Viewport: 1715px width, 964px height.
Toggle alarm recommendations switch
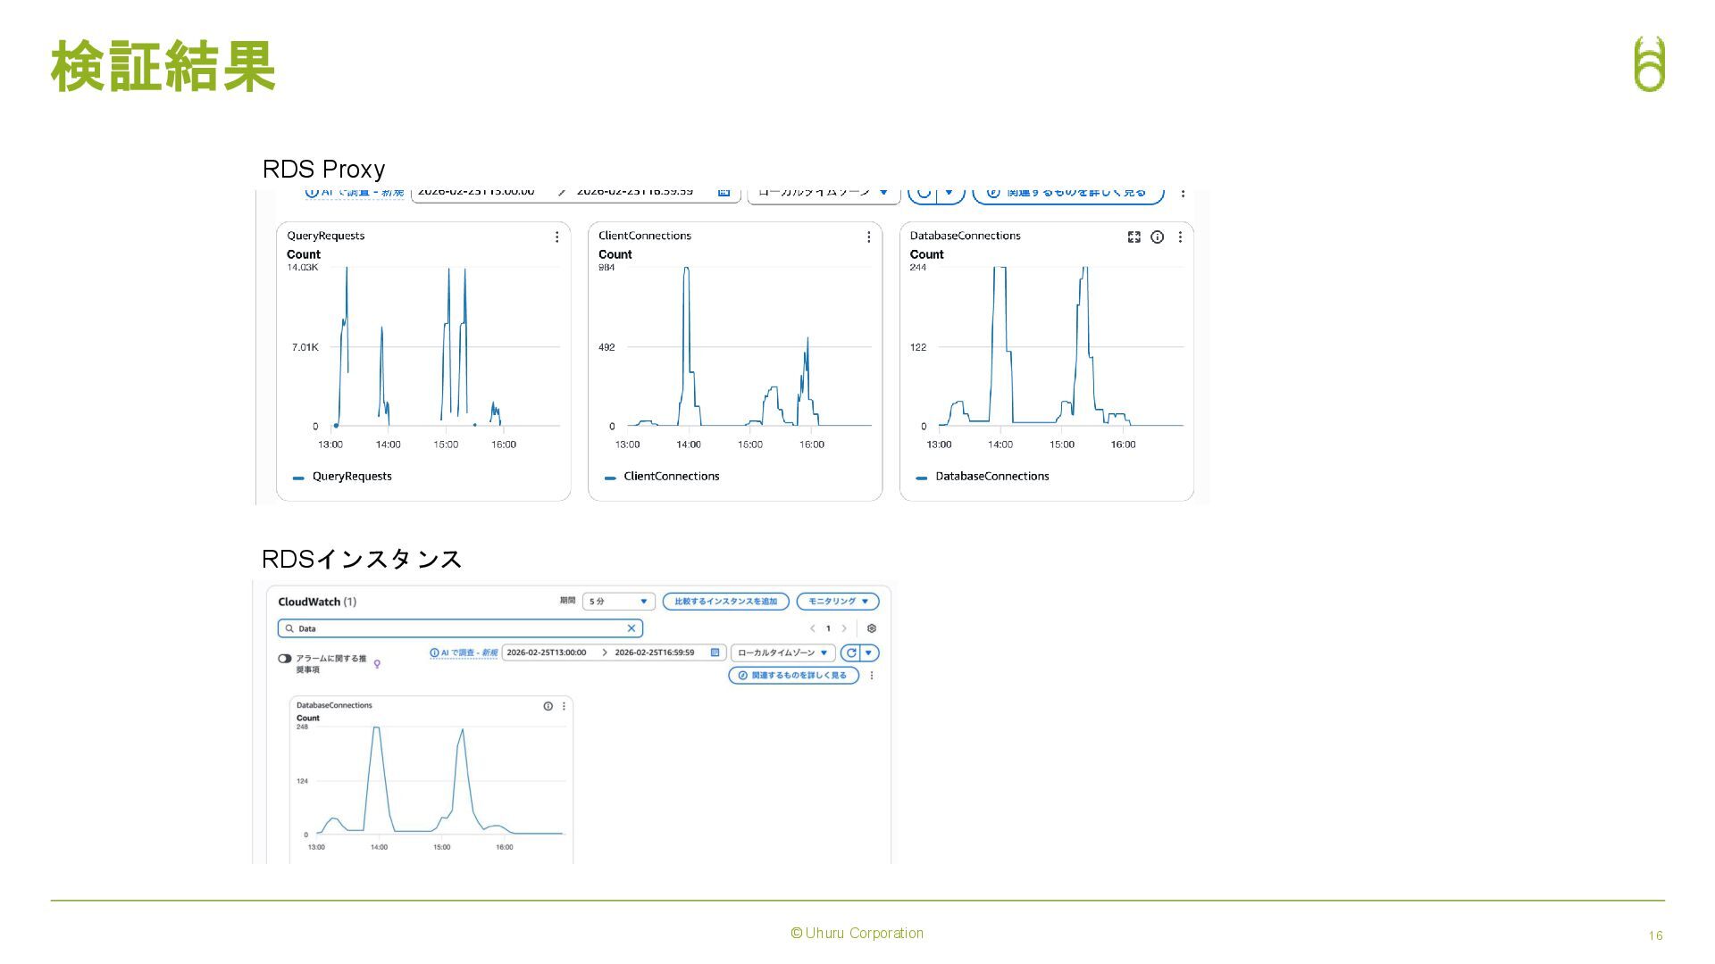click(x=284, y=659)
